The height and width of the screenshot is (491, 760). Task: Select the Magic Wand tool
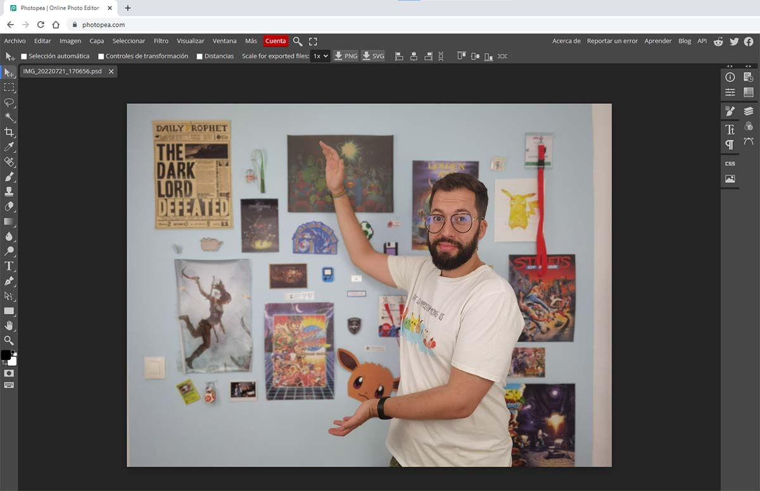tap(9, 117)
